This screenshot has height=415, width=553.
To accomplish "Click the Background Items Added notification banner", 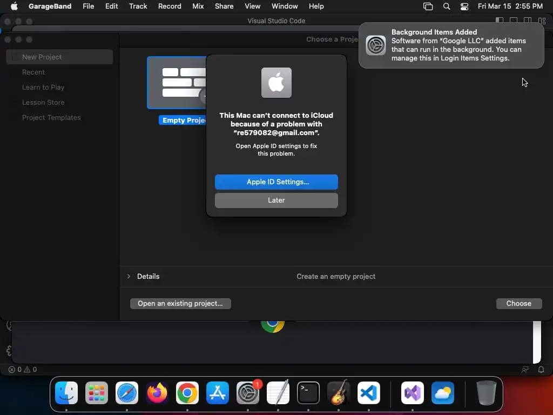I will pos(451,45).
